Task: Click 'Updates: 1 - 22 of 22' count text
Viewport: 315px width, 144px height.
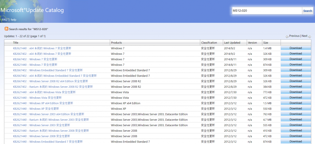Action: click(x=25, y=36)
